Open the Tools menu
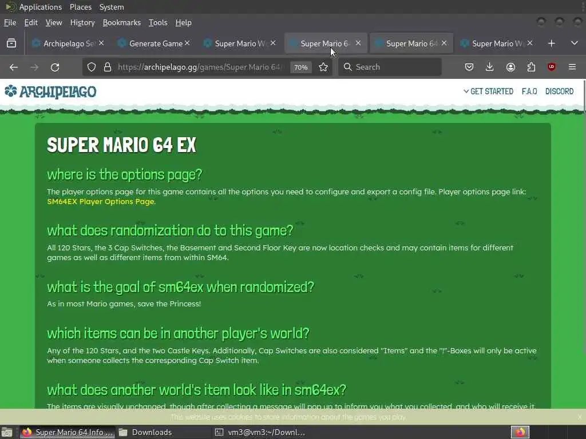The width and height of the screenshot is (586, 439). click(158, 22)
